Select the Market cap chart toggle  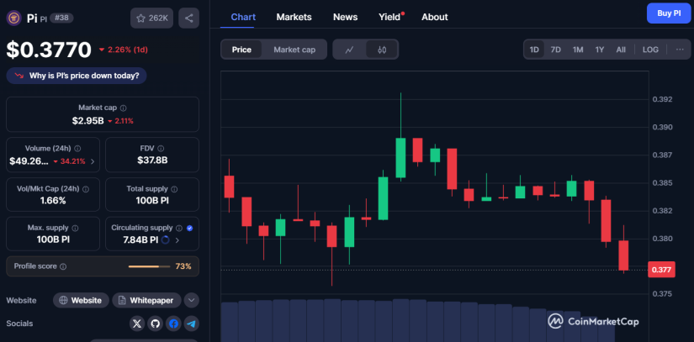pyautogui.click(x=294, y=50)
